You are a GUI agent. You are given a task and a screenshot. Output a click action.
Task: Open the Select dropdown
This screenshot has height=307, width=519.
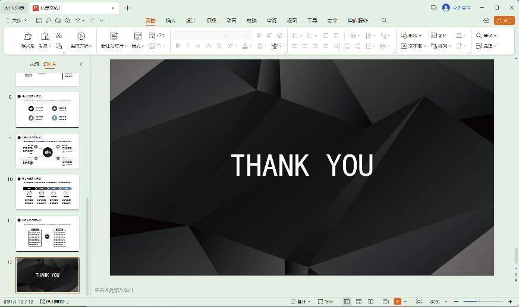coord(486,46)
